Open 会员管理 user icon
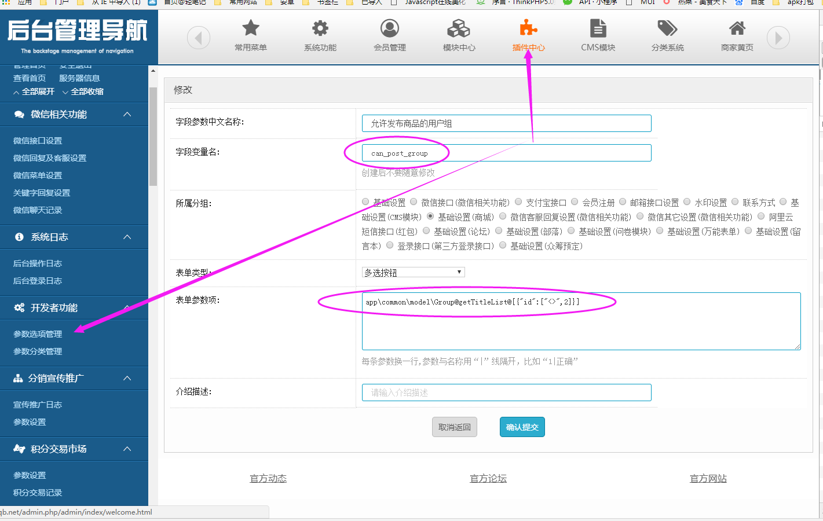This screenshot has width=823, height=521. tap(390, 28)
